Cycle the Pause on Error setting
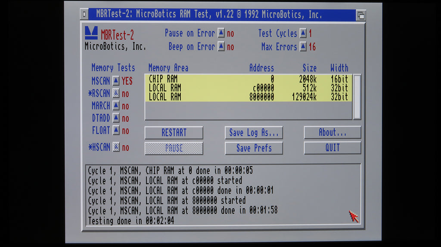441x247 pixels. [x=221, y=33]
